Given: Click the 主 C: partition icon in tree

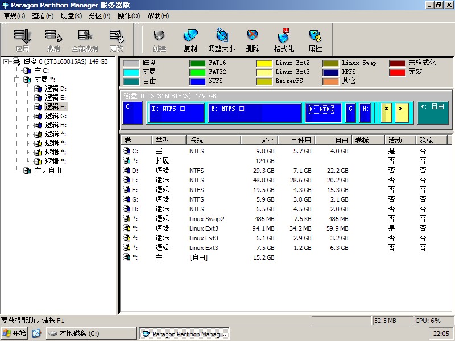Looking at the screenshot, I should 27,70.
